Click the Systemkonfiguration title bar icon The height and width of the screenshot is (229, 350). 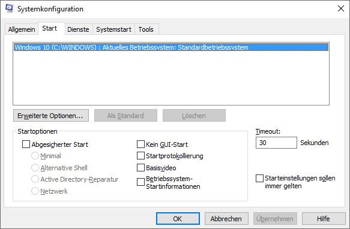click(x=10, y=8)
